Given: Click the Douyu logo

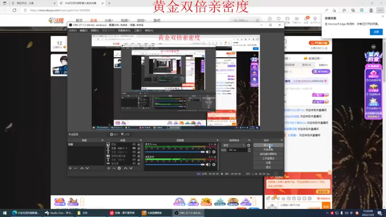Looking at the screenshot, I should tap(56, 20).
